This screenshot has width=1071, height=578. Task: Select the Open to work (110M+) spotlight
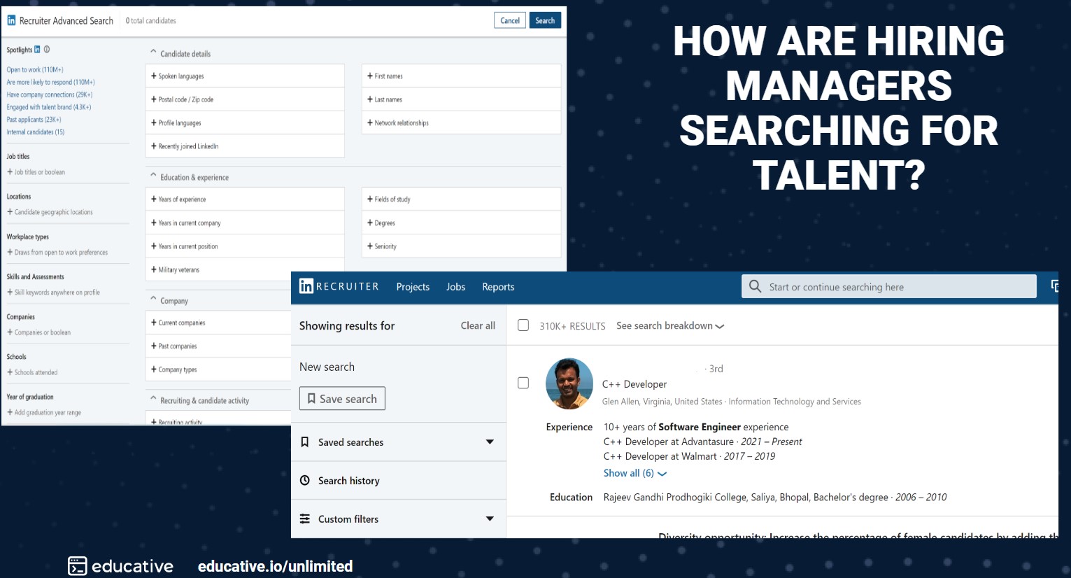[x=35, y=69]
